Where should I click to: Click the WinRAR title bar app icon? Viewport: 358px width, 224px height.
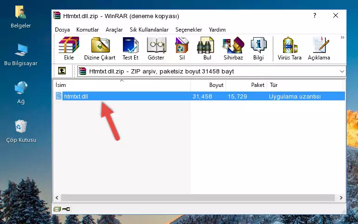57,15
